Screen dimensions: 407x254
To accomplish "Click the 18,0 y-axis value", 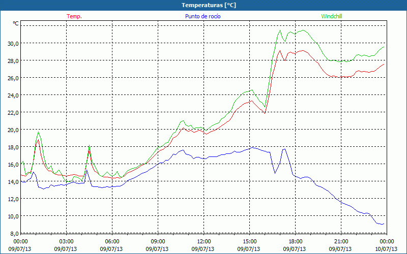I will point(13,147).
